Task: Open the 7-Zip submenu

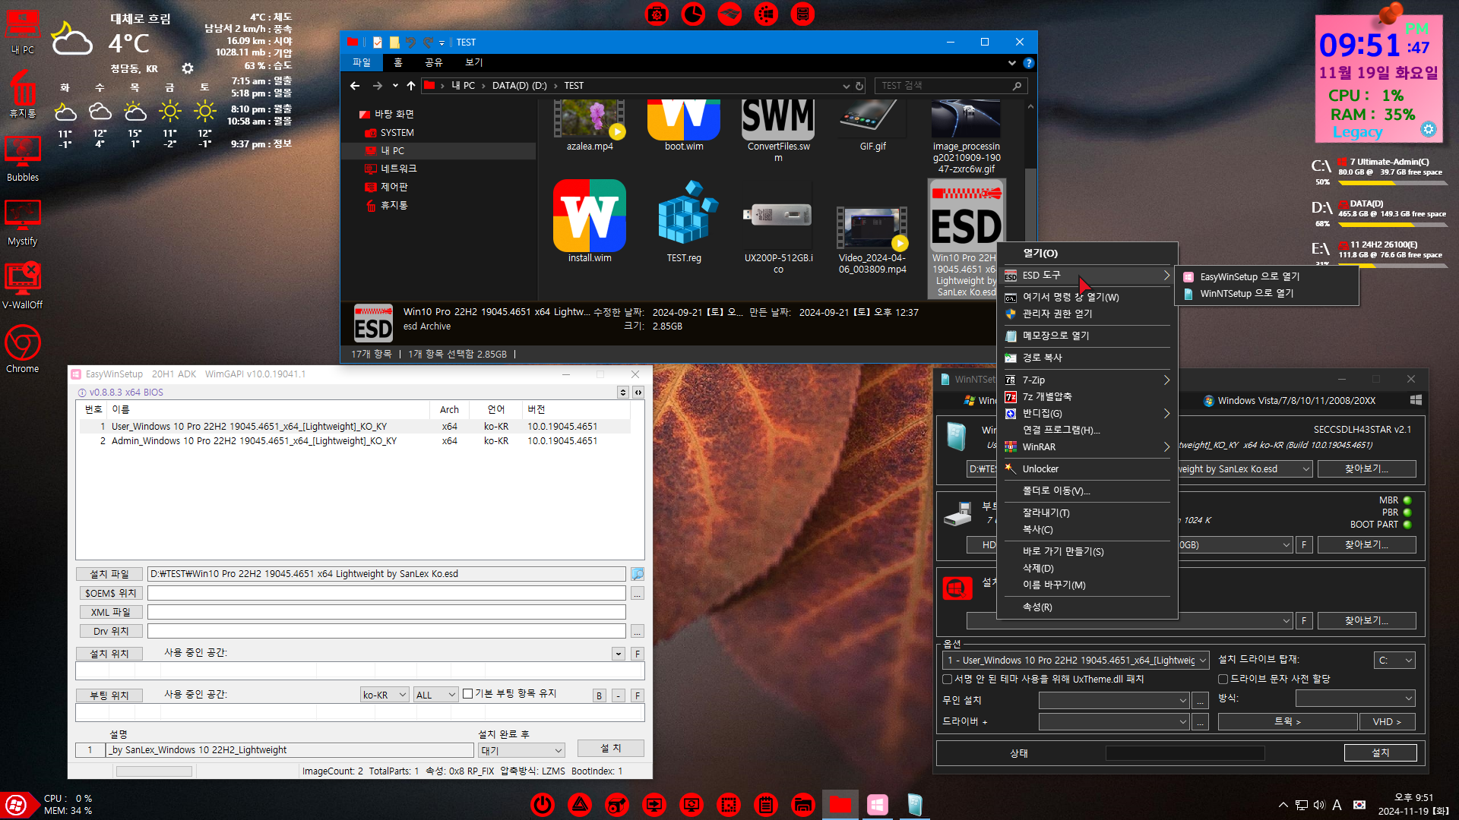Action: point(1087,380)
